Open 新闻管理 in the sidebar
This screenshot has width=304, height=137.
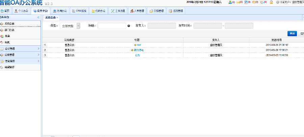click(x=20, y=67)
